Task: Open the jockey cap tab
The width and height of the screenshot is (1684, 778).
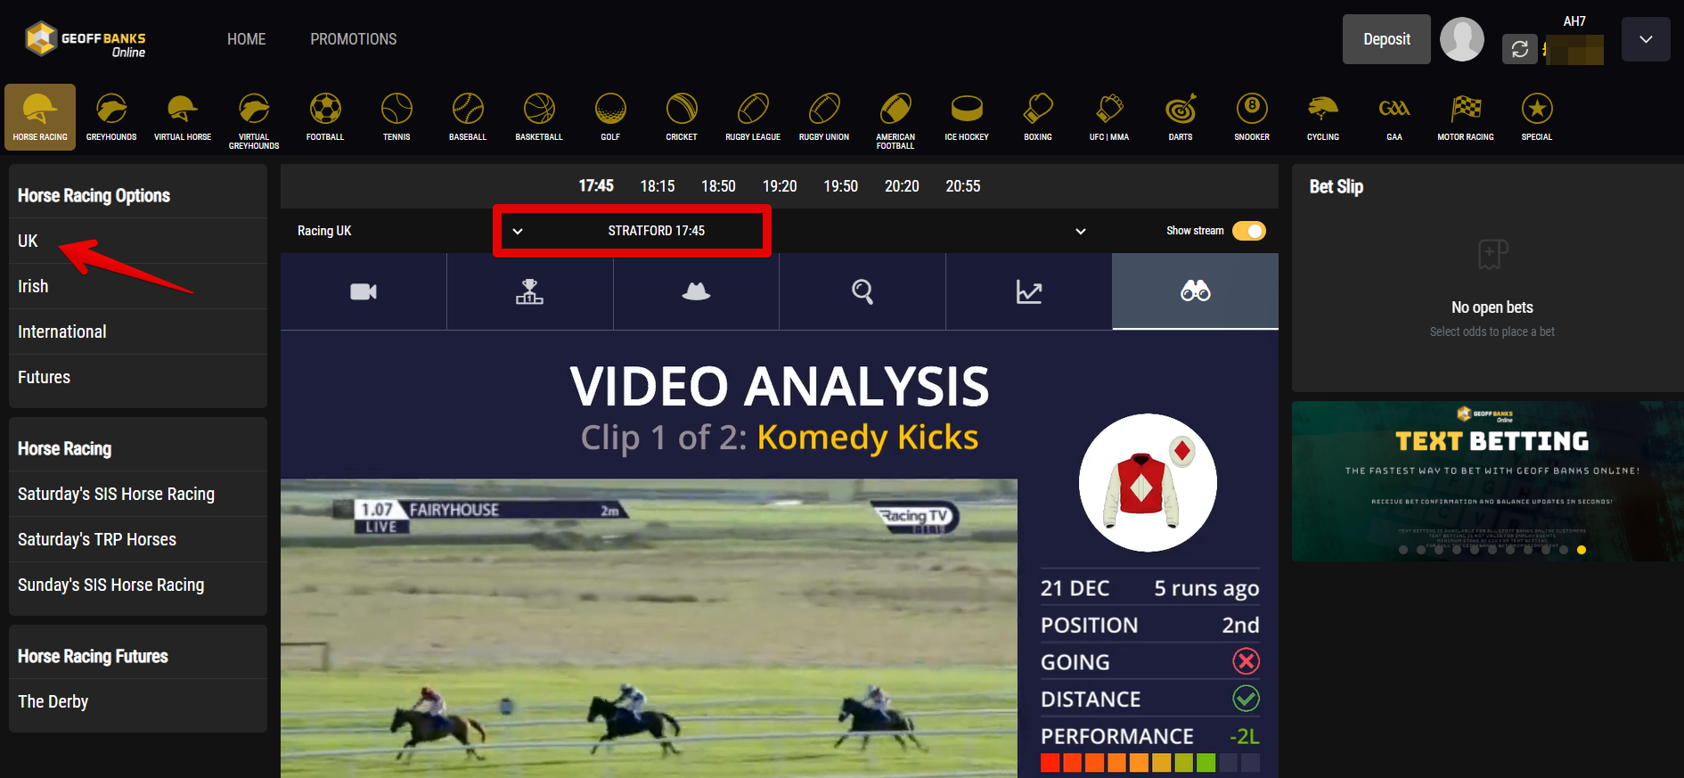Action: point(696,291)
